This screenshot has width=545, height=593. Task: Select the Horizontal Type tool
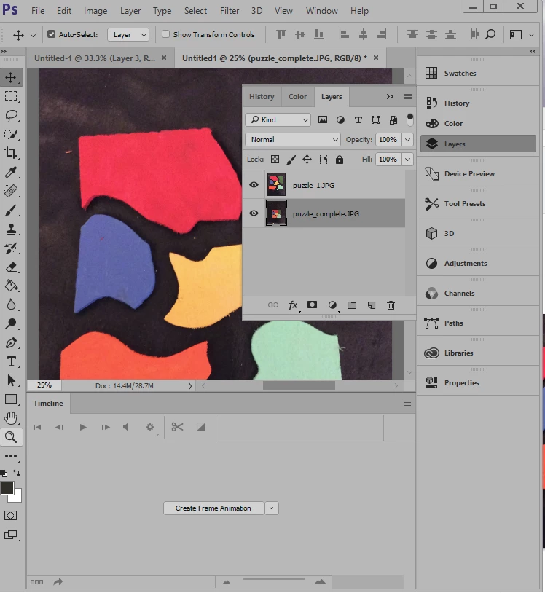click(11, 362)
